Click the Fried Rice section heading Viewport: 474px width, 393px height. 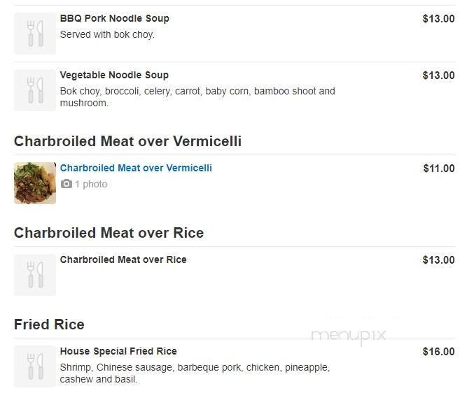[x=49, y=324]
